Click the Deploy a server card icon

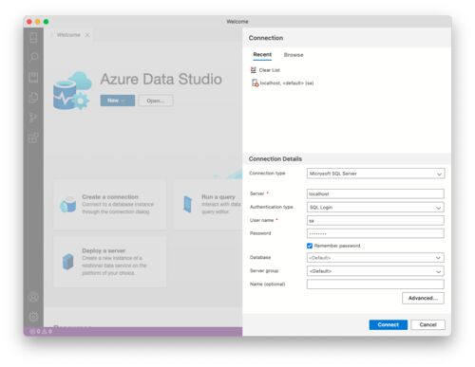click(67, 262)
